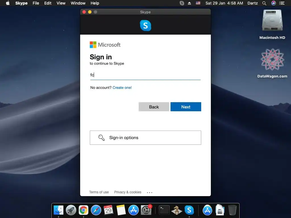Viewport: 291px width, 218px height.
Task: Open Sign-in options
Action: tap(145, 138)
